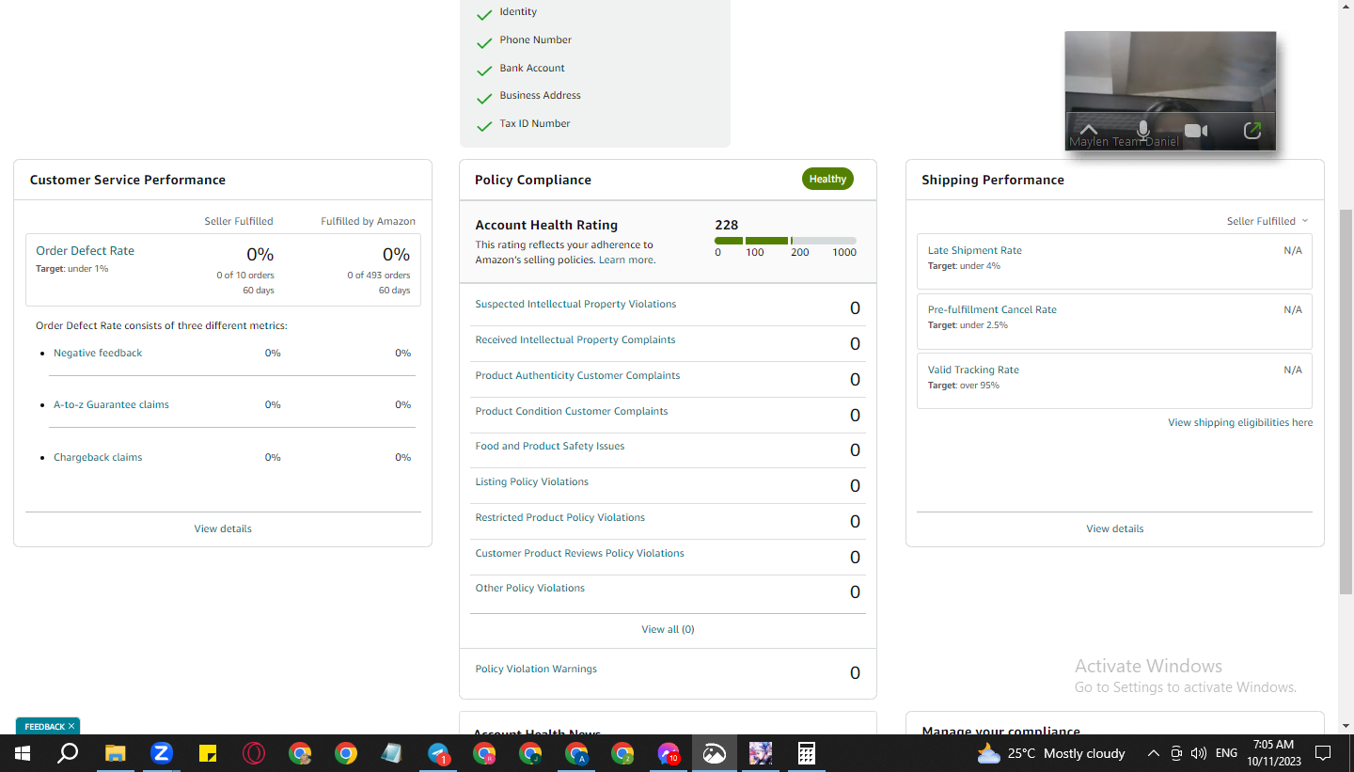Open Restricted Product Policy Violations
This screenshot has width=1354, height=772.
[560, 518]
